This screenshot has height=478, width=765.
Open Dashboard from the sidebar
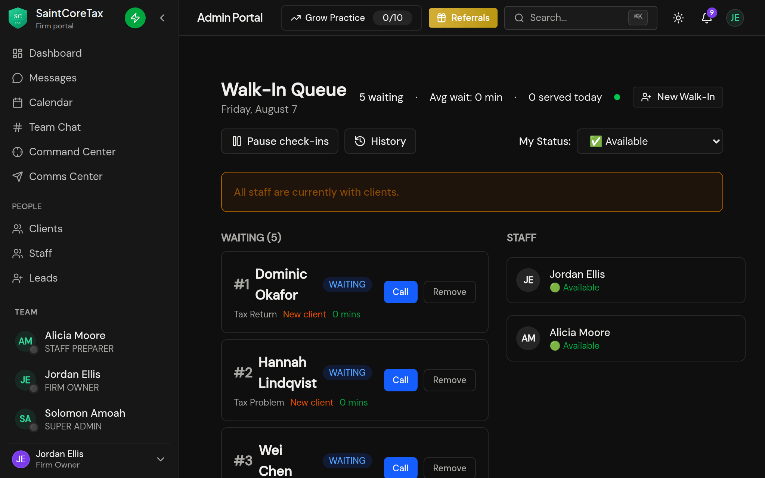pyautogui.click(x=90, y=53)
